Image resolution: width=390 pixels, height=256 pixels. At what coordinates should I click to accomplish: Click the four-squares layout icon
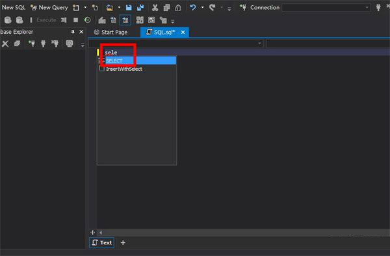pos(140,20)
